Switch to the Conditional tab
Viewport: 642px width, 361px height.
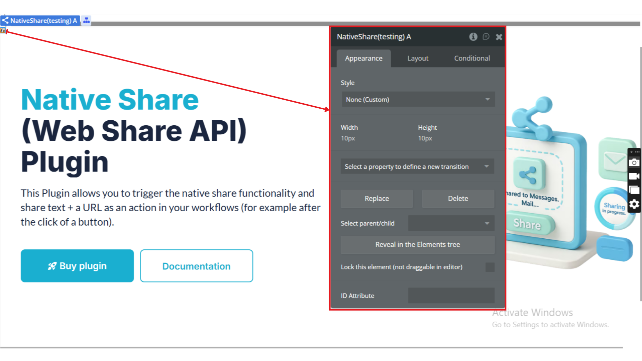(x=472, y=58)
